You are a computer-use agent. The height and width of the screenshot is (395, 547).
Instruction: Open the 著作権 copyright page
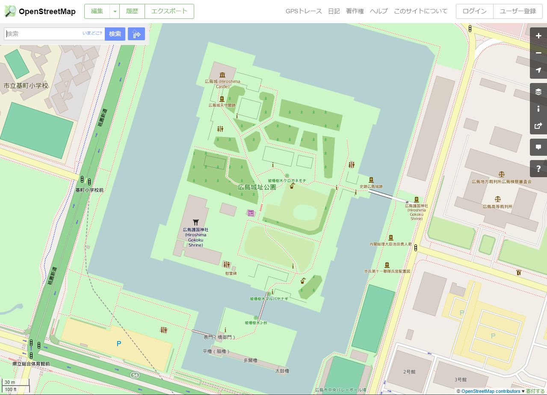355,11
